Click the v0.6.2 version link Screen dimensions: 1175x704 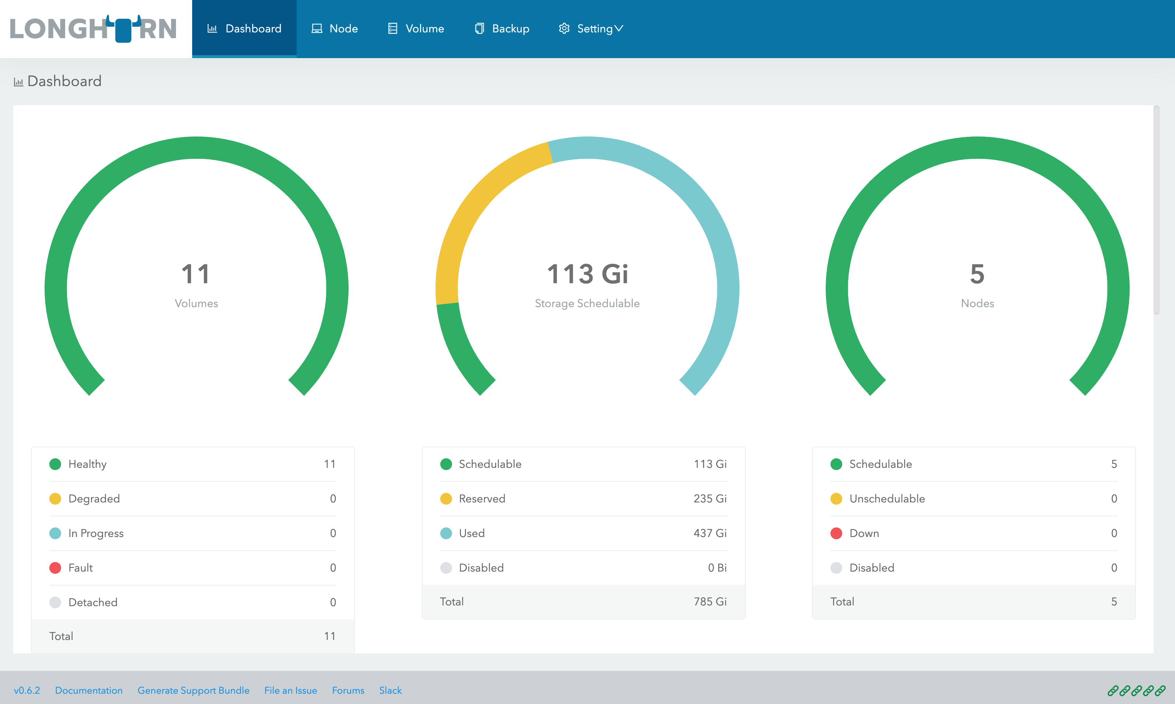pos(27,690)
